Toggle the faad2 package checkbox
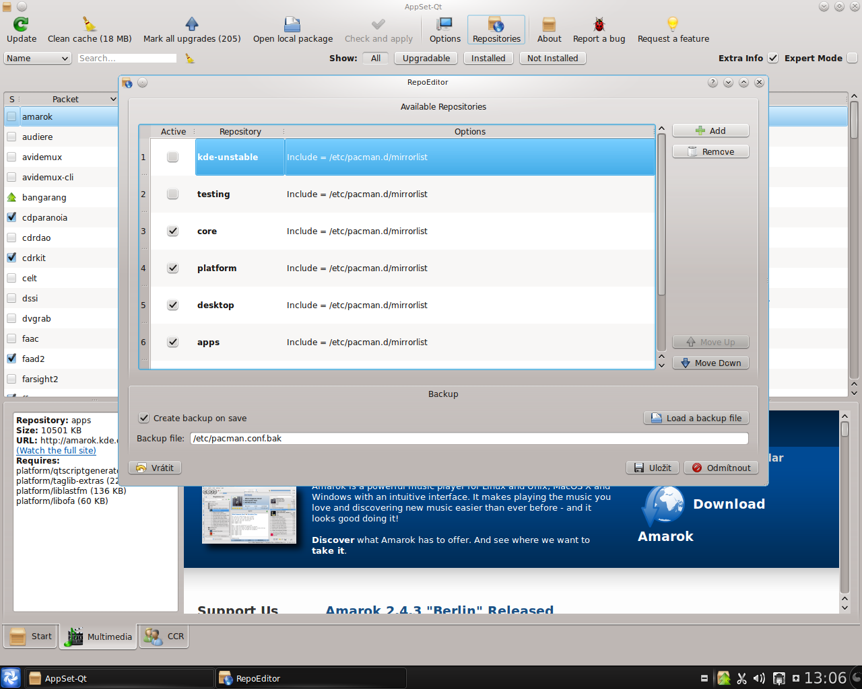This screenshot has width=862, height=689. point(11,359)
